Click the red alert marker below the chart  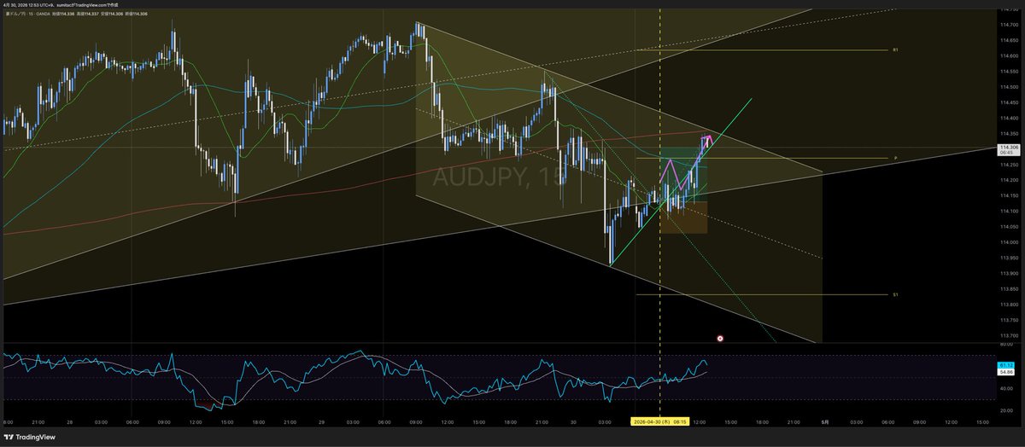720,338
